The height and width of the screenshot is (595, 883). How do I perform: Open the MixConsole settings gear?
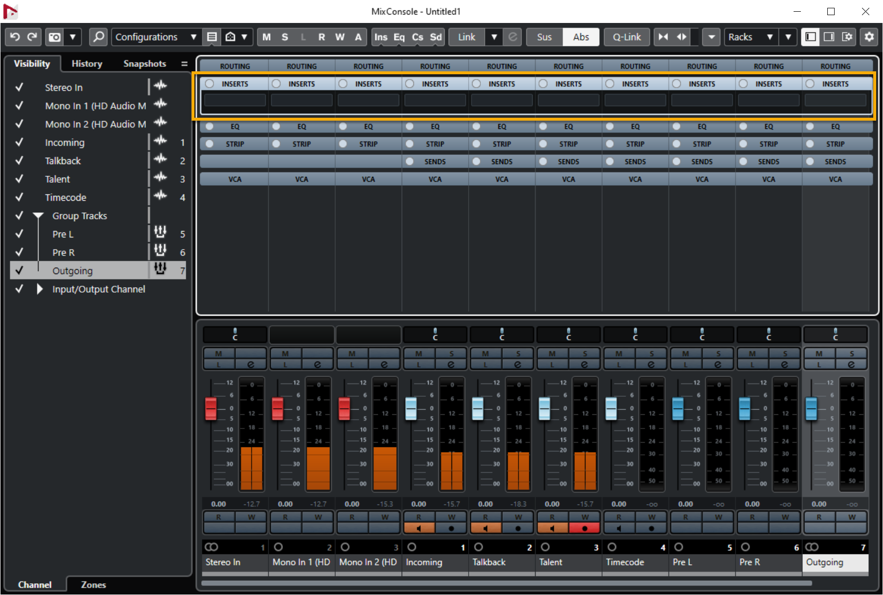tap(869, 37)
